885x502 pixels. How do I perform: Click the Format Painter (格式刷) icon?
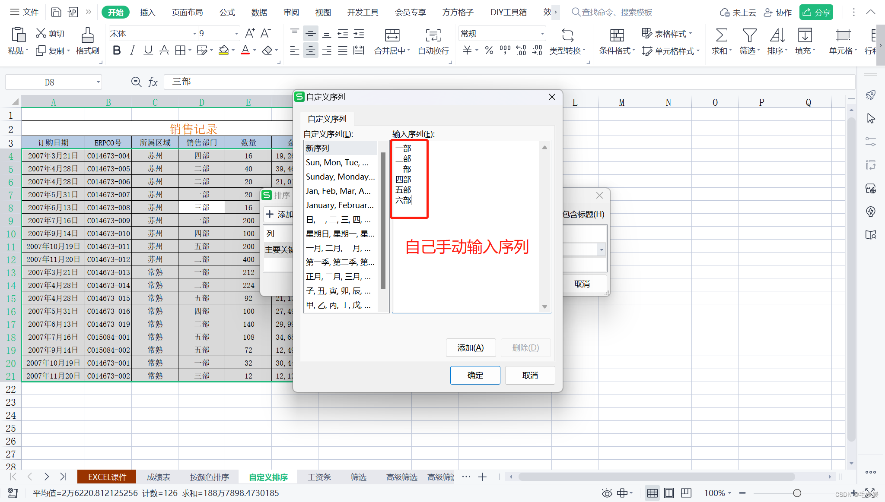pos(87,35)
